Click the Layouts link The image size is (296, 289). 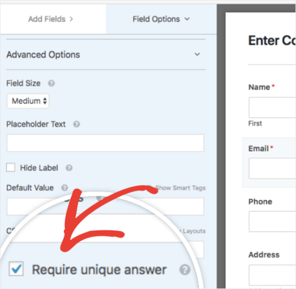pyautogui.click(x=194, y=231)
